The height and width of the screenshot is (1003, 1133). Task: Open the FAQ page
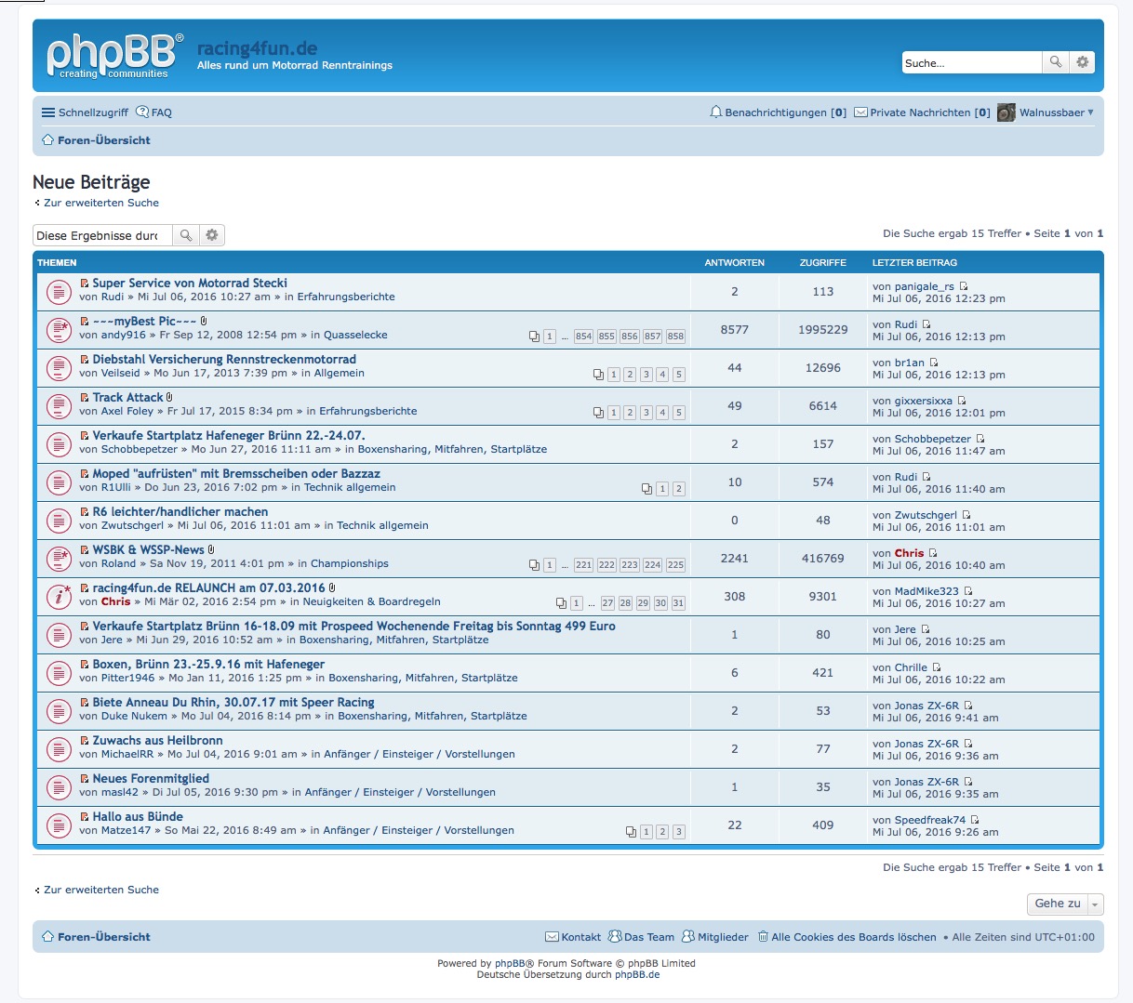point(154,112)
